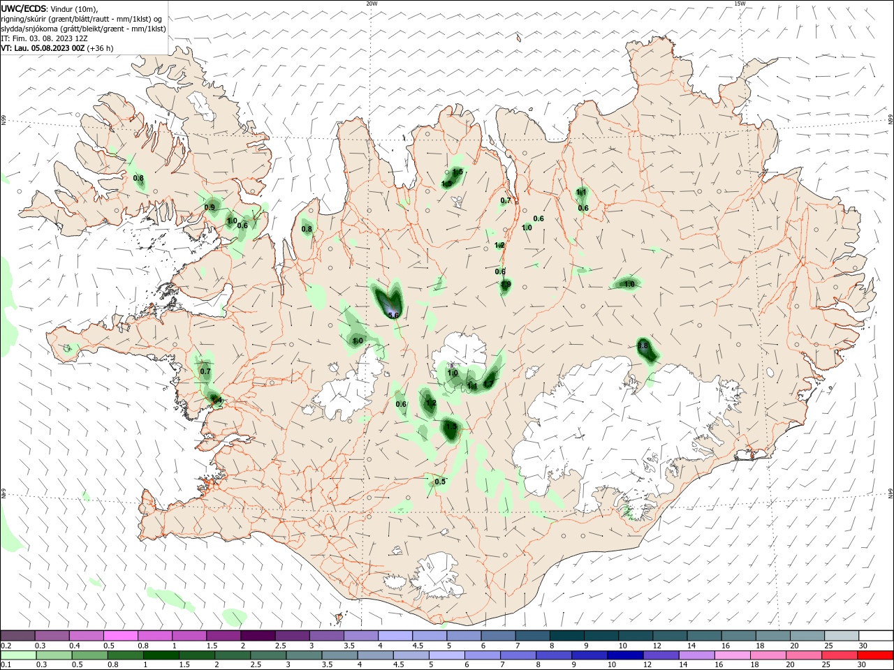894x670 pixels.
Task: Choose the royal blue 8 rain legend swatch
Action: [x=553, y=655]
